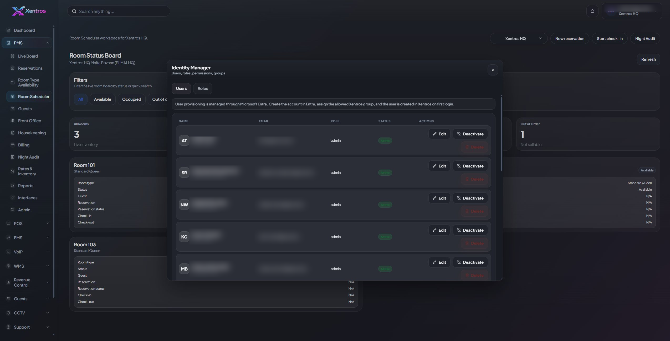Viewport: 670px width, 341px height.
Task: Click the home icon in header
Action: pos(592,11)
